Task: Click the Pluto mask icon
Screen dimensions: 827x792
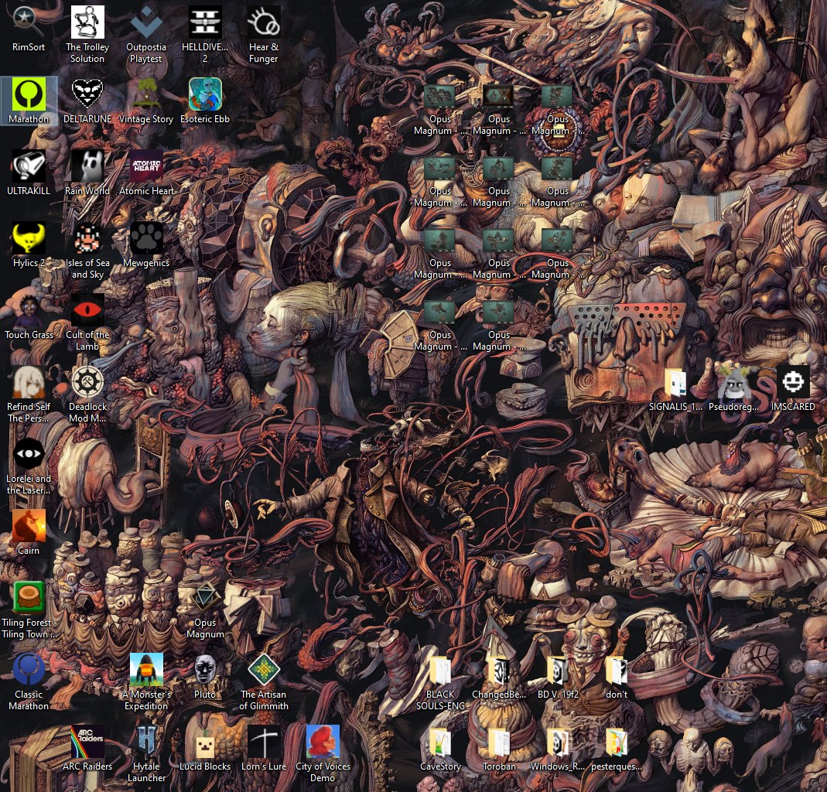Action: pyautogui.click(x=205, y=670)
